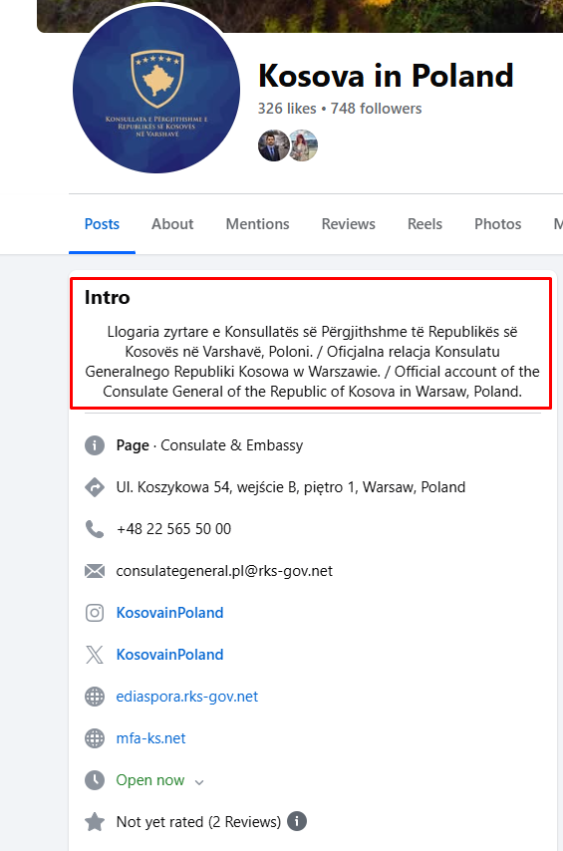
Task: Click the globe icon next to ediaspora.rks-gov.net
Action: point(95,697)
